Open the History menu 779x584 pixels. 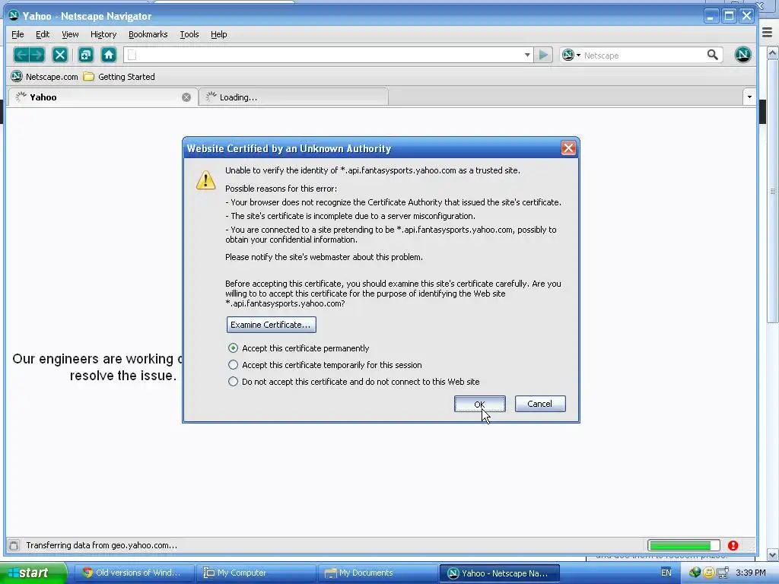(103, 34)
